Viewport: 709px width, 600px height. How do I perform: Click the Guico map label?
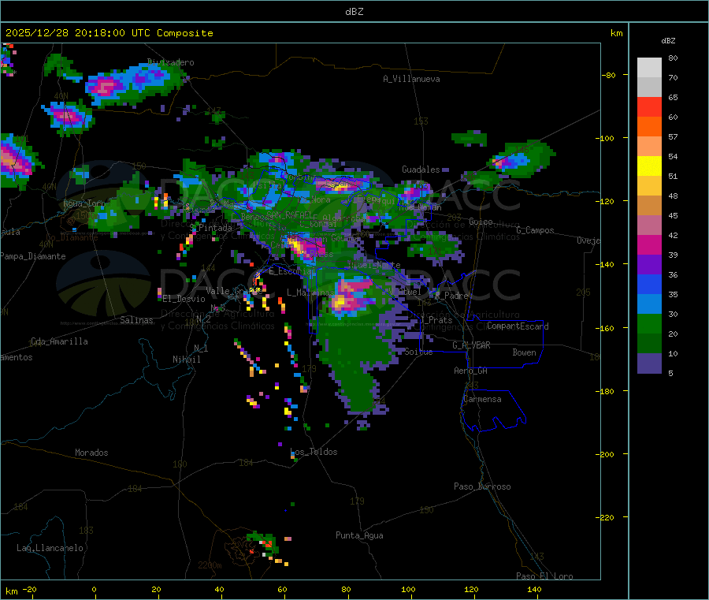pos(481,222)
